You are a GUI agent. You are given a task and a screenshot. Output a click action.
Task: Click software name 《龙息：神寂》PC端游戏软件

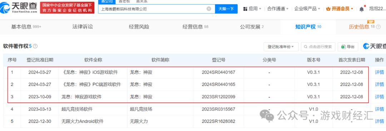click(91, 84)
